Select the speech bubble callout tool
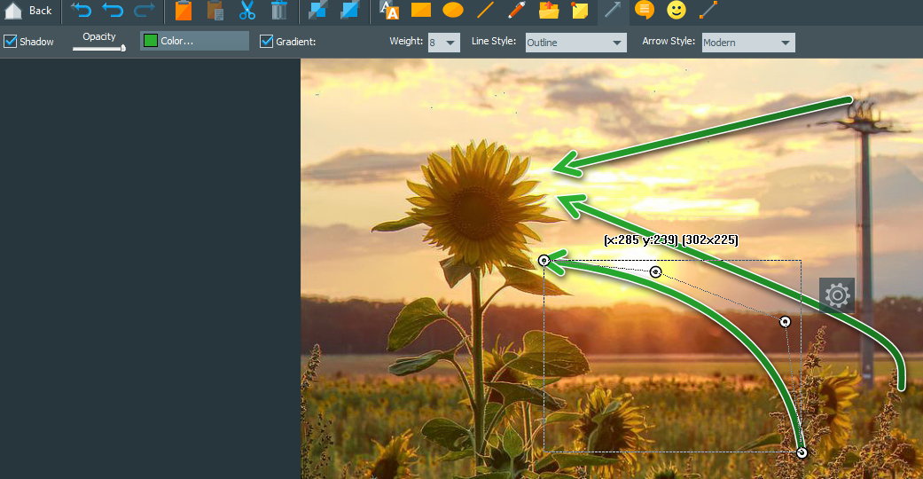This screenshot has height=479, width=923. point(645,11)
